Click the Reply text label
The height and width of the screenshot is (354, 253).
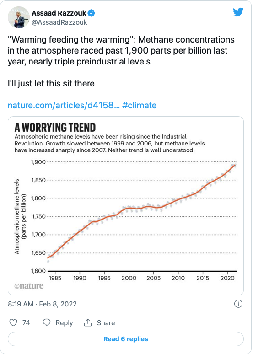65,322
